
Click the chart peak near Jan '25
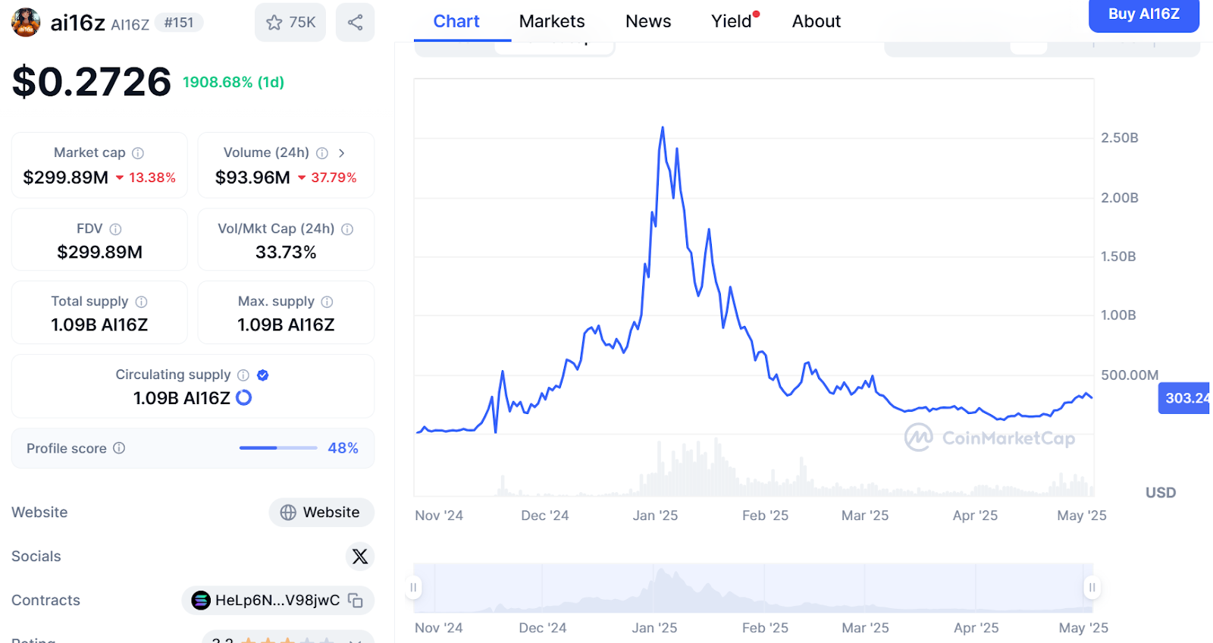coord(663,127)
